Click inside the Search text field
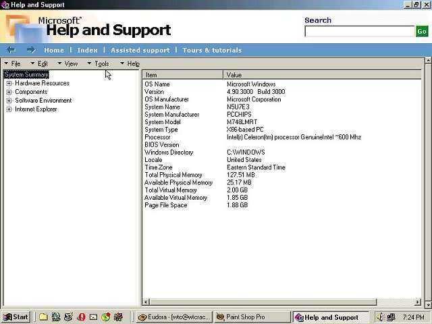Screen dimensions: 432x324 tap(359, 31)
